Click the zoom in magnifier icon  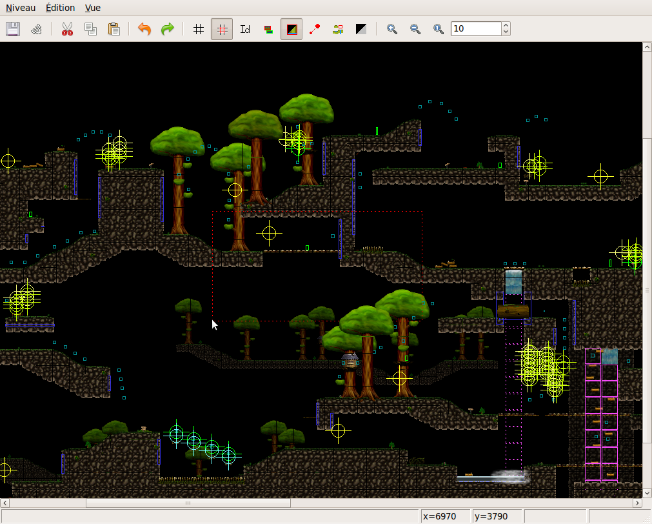392,29
